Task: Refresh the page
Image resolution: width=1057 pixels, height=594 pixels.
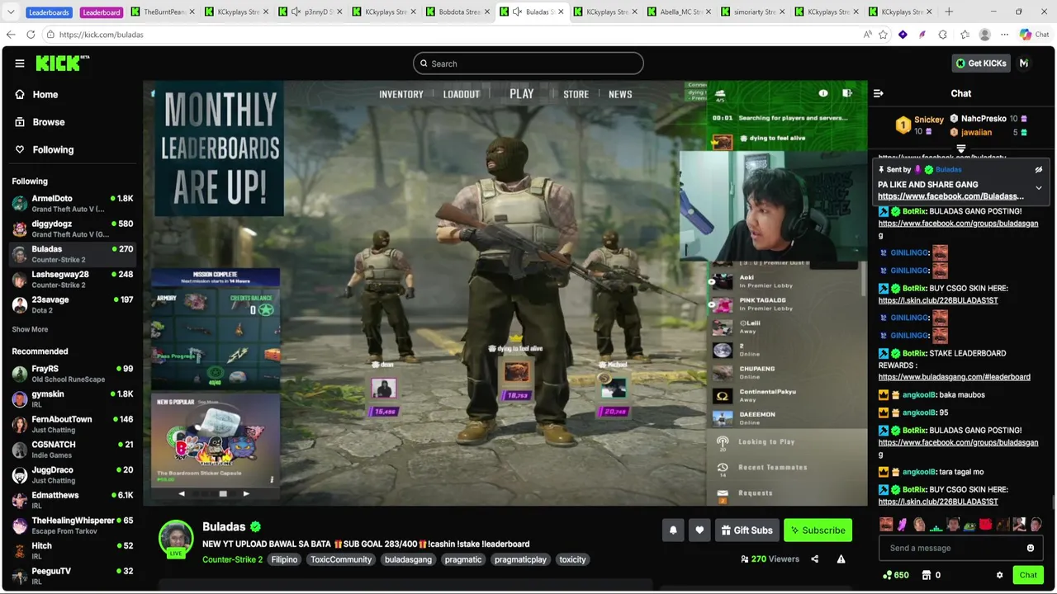Action: coord(31,35)
